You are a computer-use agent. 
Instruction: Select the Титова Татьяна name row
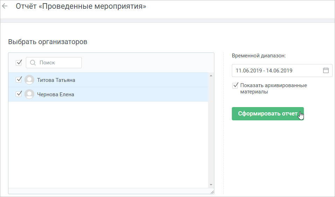click(x=108, y=80)
